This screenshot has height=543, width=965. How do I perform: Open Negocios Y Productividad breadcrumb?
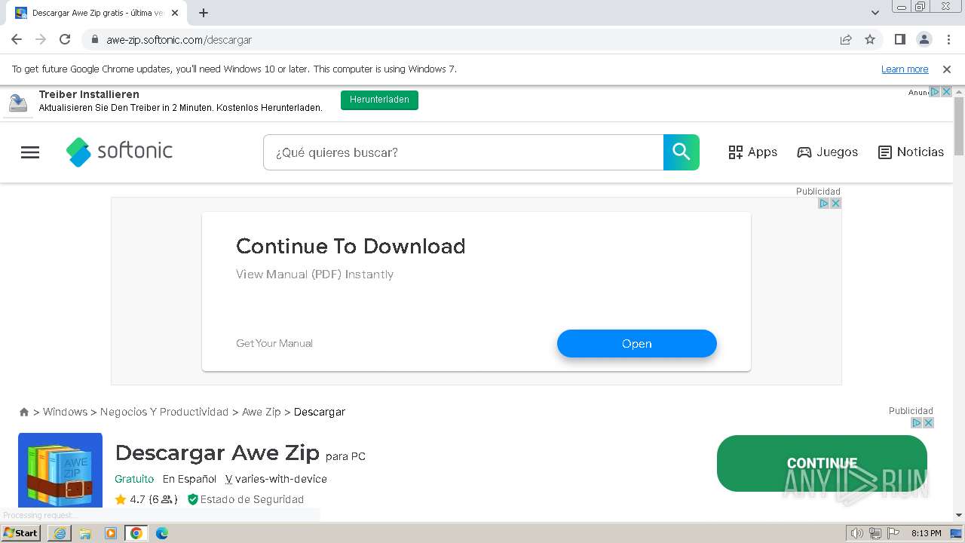tap(164, 412)
